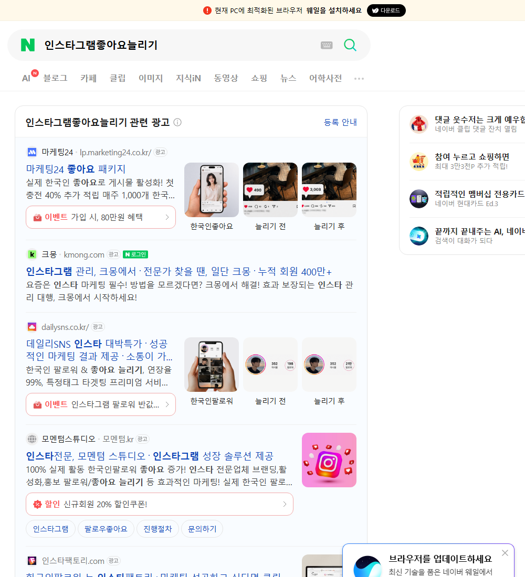Click the N 로그인 badge next to kmong.com
Viewport: 525px width, 577px height.
[x=135, y=254]
